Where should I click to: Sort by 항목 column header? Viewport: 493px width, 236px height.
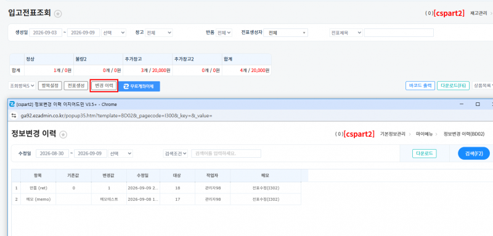coord(38,176)
